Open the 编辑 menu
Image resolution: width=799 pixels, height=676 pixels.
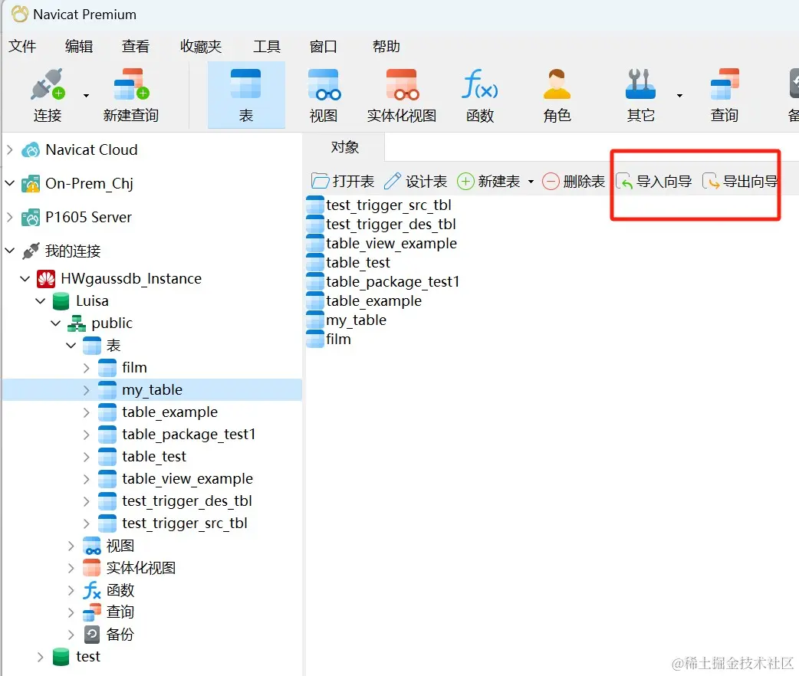(79, 46)
